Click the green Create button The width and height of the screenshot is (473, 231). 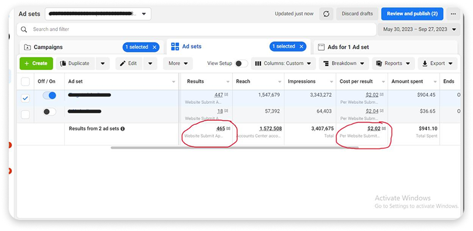[36, 64]
